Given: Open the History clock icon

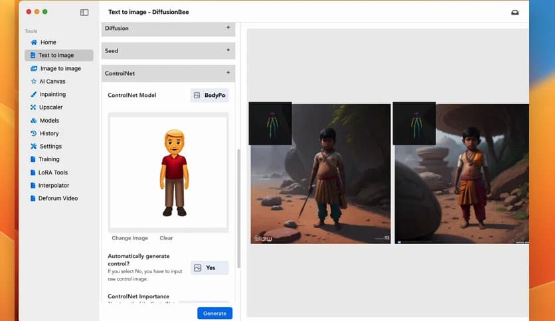Looking at the screenshot, I should tap(34, 133).
